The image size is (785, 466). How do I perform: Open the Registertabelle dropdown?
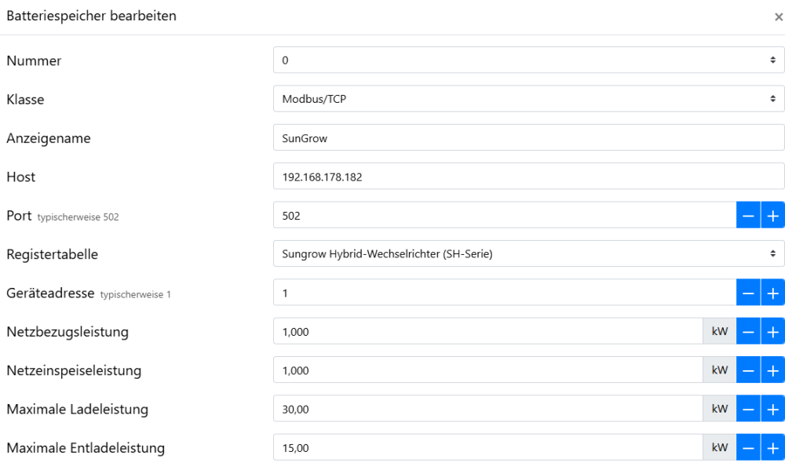click(528, 253)
